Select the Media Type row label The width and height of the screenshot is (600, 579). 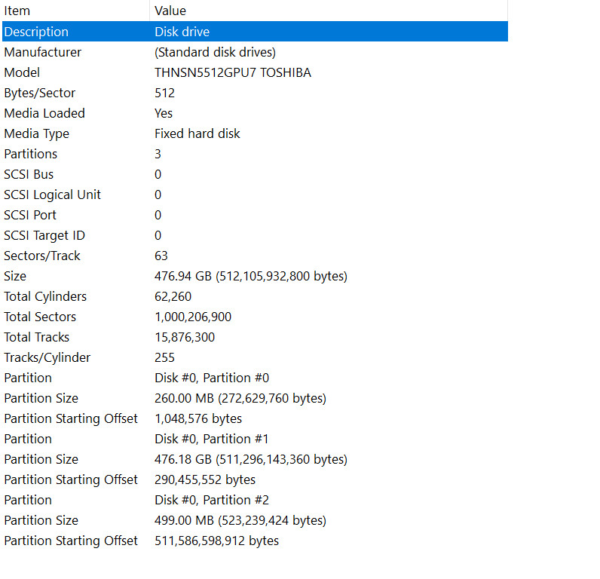37,133
